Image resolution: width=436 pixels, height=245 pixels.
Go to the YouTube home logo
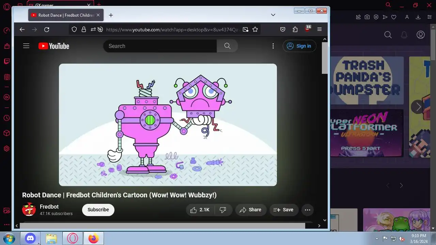pyautogui.click(x=54, y=46)
